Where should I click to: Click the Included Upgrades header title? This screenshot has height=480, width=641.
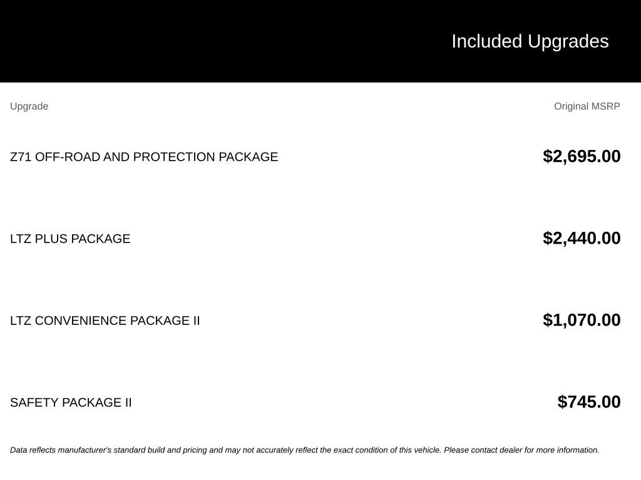[530, 42]
